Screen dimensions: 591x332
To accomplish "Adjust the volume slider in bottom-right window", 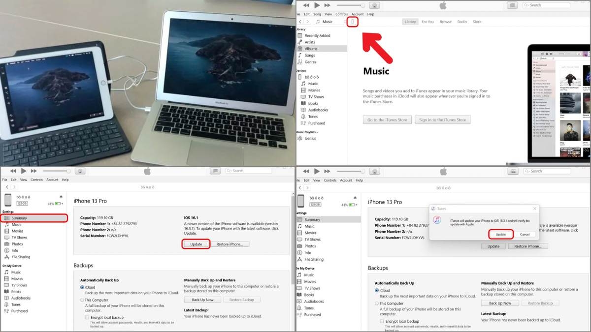I will tap(351, 171).
